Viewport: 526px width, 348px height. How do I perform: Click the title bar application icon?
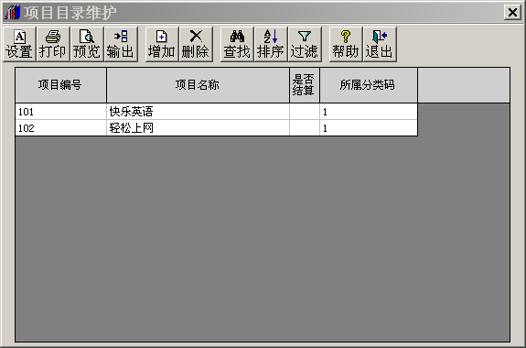pos(12,12)
